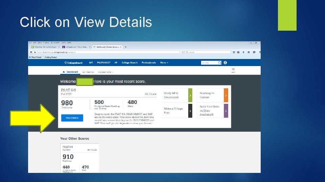Open the Help menu in the menu bar
The width and height of the screenshot is (325, 182).
coord(69,43)
